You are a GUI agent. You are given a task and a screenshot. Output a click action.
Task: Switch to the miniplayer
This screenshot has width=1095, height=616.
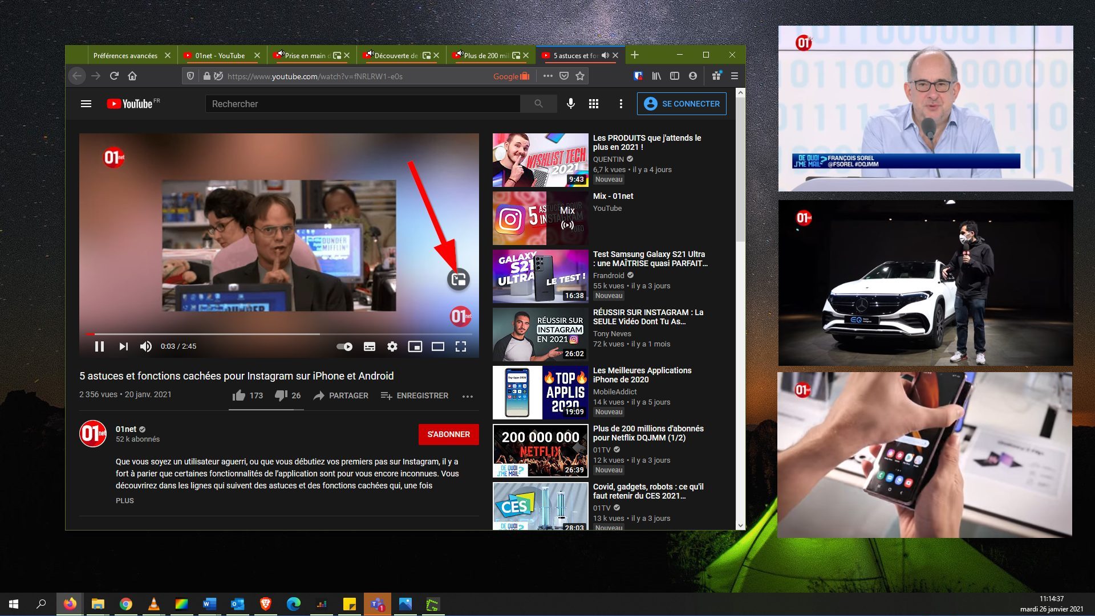coord(415,346)
